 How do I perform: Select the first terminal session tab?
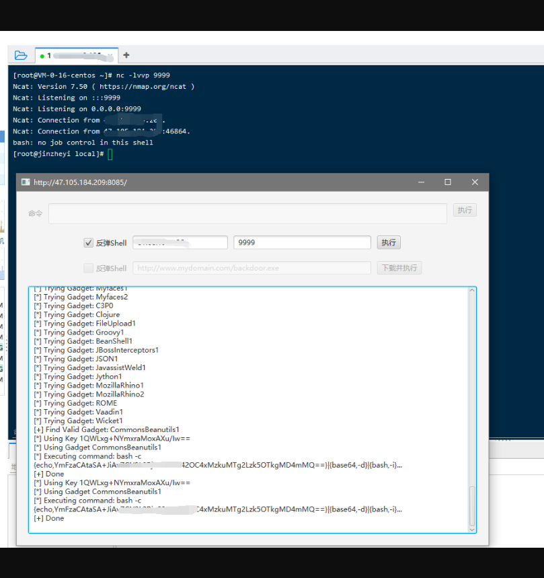[x=77, y=56]
